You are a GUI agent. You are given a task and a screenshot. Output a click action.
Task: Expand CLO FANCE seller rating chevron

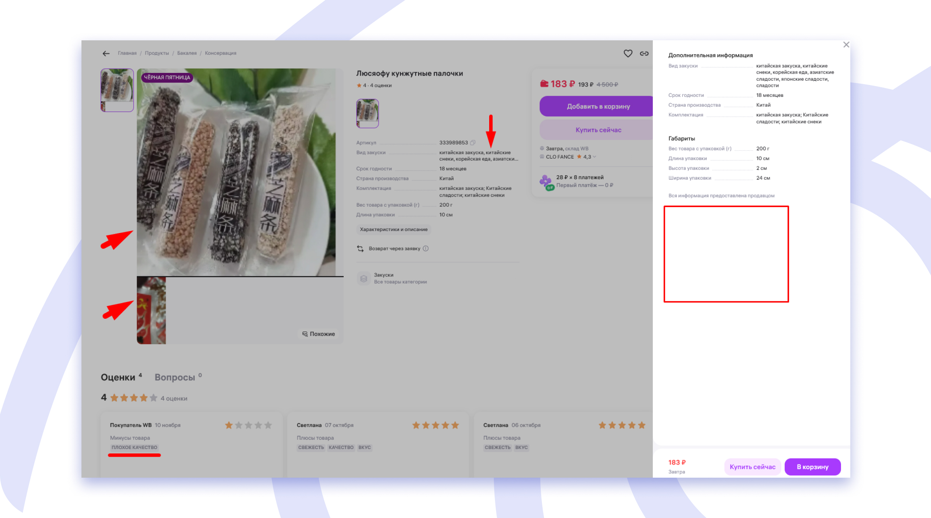tap(594, 157)
